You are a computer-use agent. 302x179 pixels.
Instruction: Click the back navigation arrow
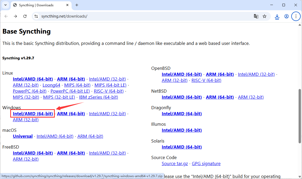pyautogui.click(x=6, y=16)
